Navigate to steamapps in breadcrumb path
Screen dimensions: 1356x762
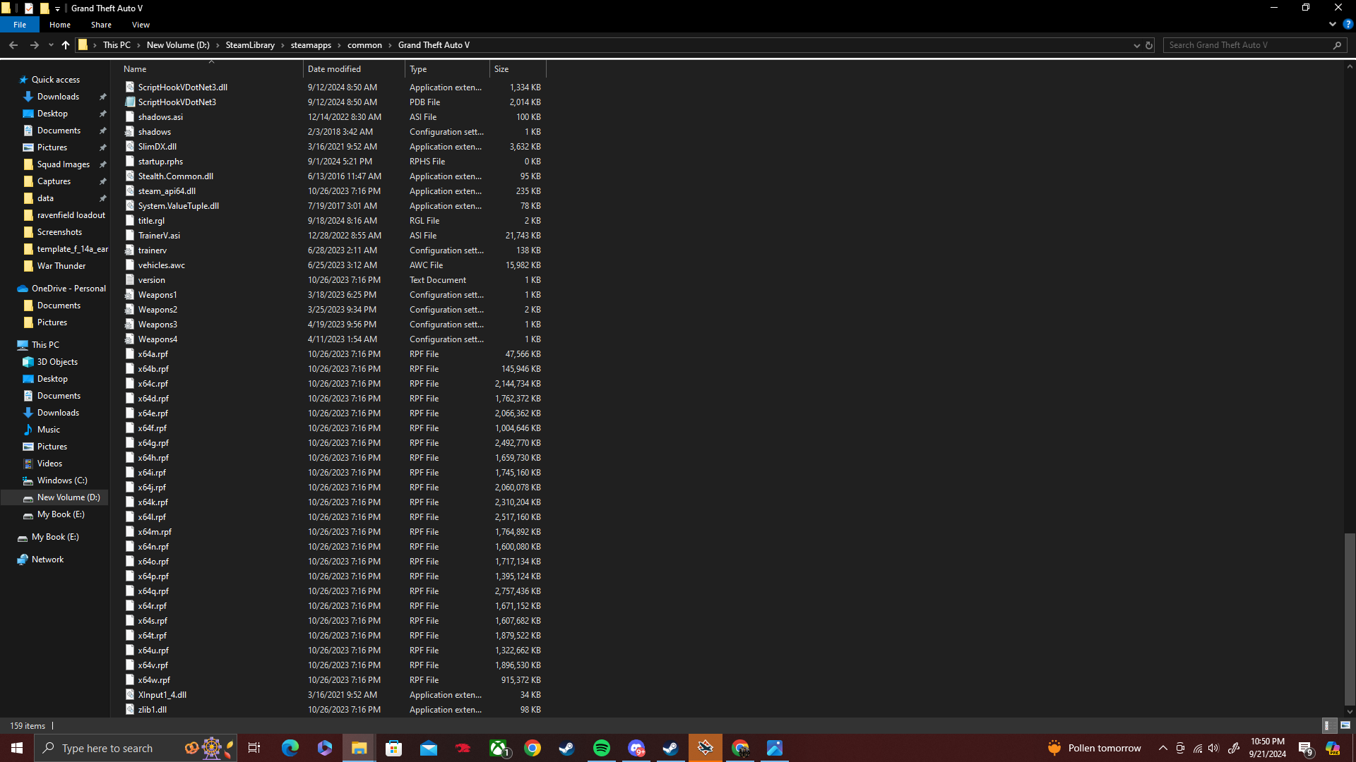[311, 45]
